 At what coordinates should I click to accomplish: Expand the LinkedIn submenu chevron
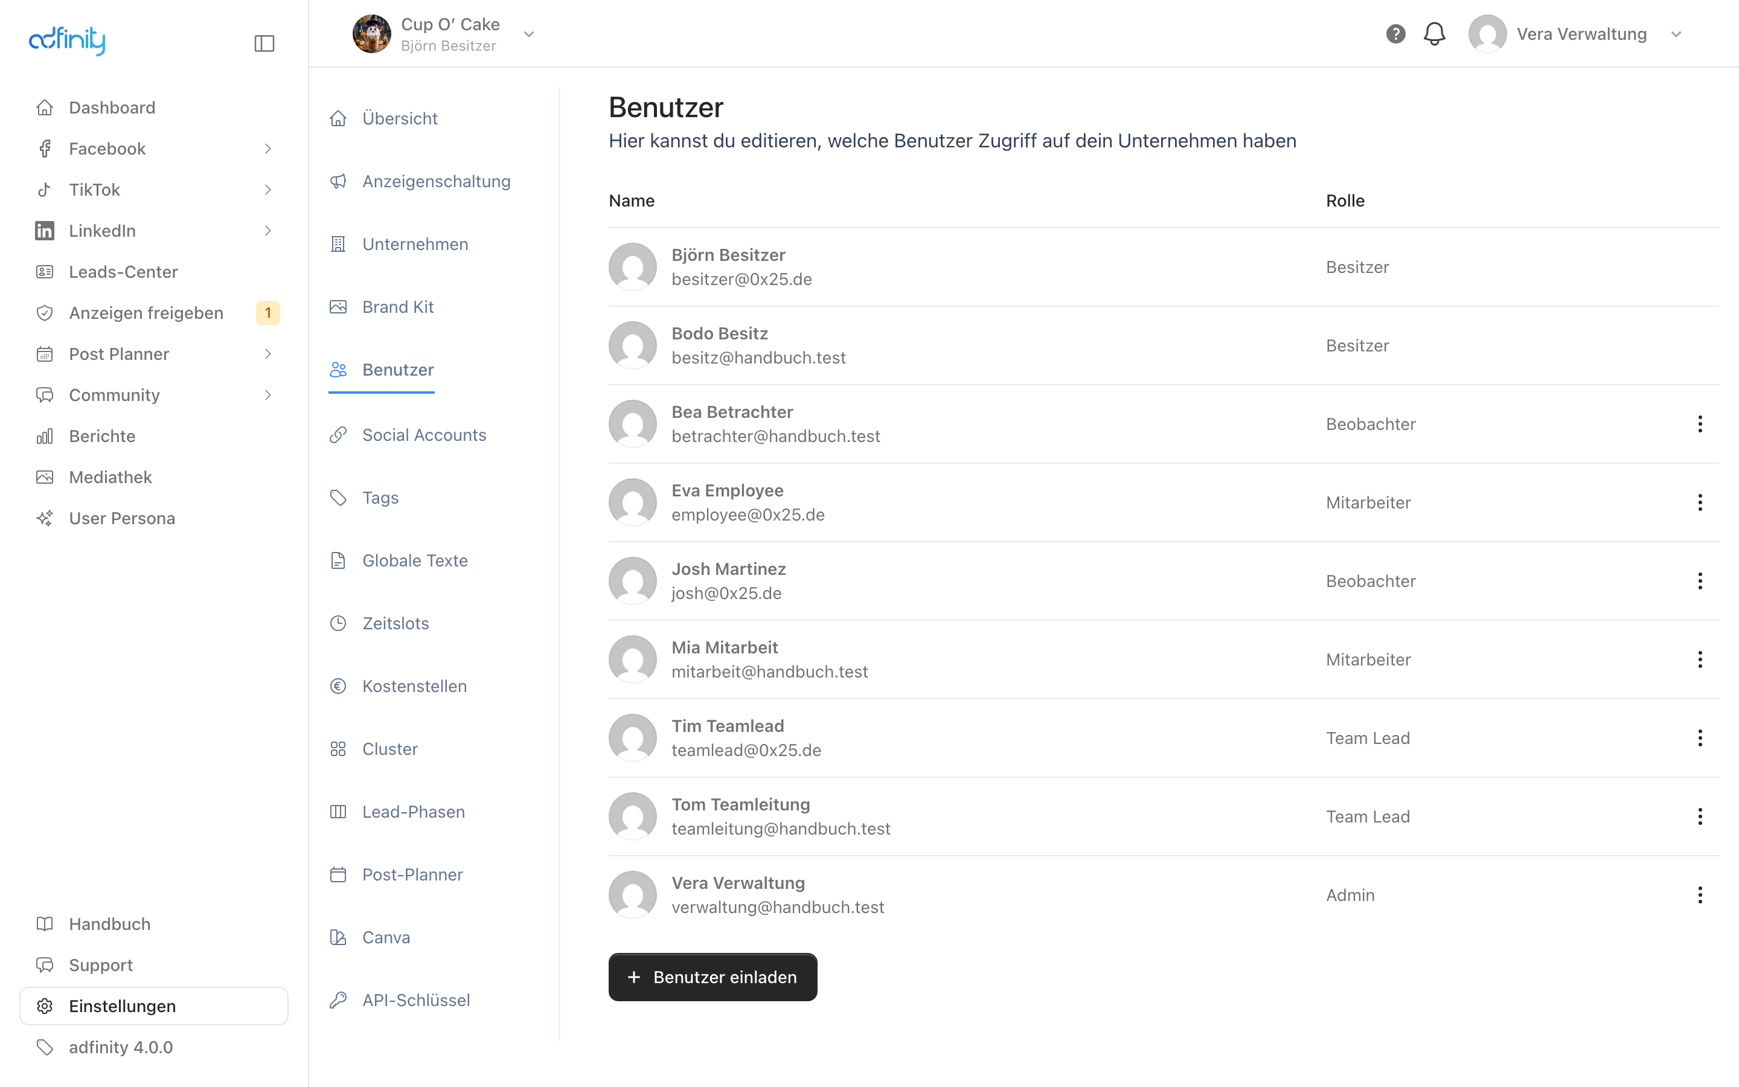268,231
